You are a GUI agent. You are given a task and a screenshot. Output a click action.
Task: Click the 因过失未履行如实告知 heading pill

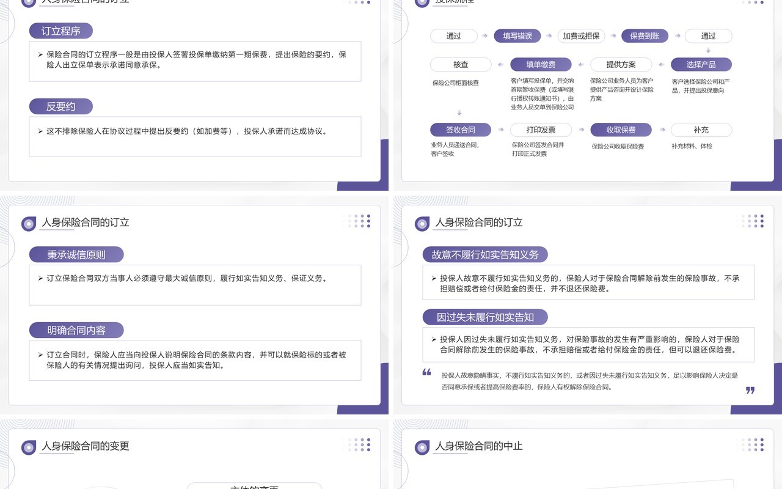pyautogui.click(x=485, y=317)
